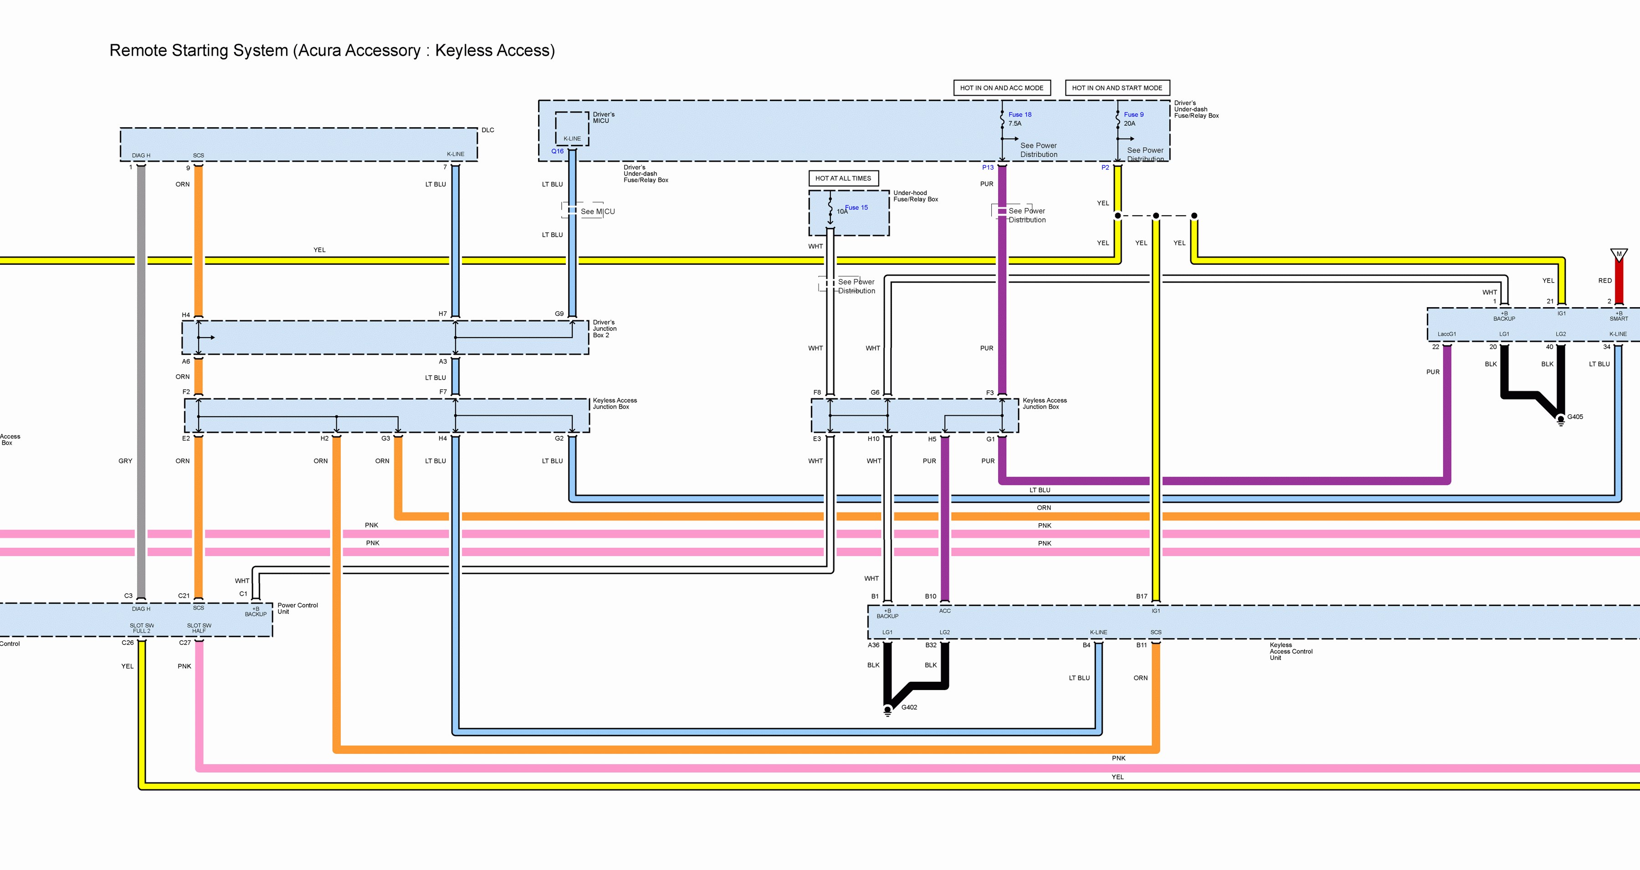The image size is (1640, 870).
Task: Click the G402 ground symbol
Action: (887, 710)
